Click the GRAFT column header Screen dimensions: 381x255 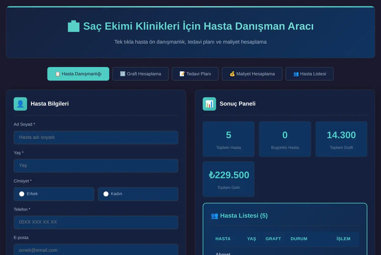273,239
